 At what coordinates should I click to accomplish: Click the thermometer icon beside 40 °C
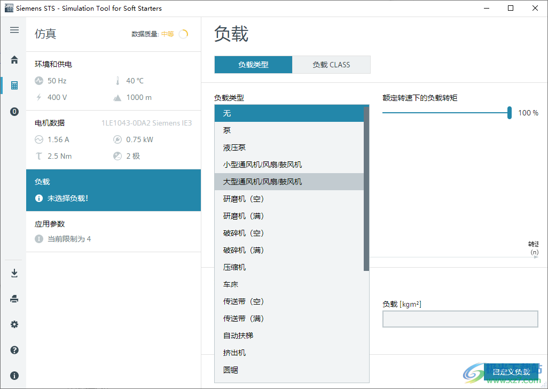118,81
